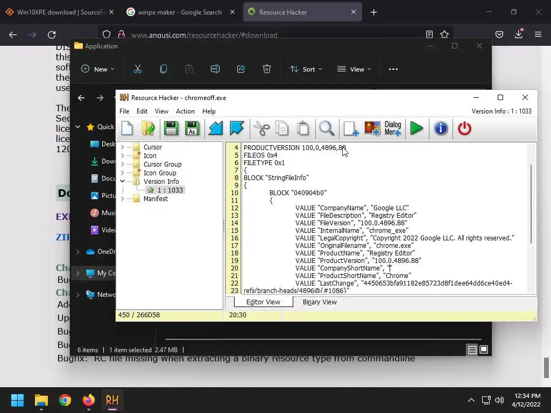This screenshot has height=413, width=551.
Task: Reload the Firefox page
Action: click(x=52, y=35)
